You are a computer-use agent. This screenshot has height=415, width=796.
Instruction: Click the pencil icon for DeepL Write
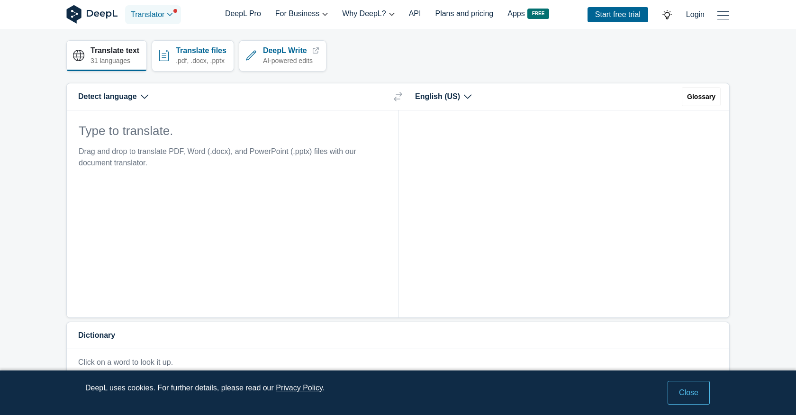pos(251,55)
